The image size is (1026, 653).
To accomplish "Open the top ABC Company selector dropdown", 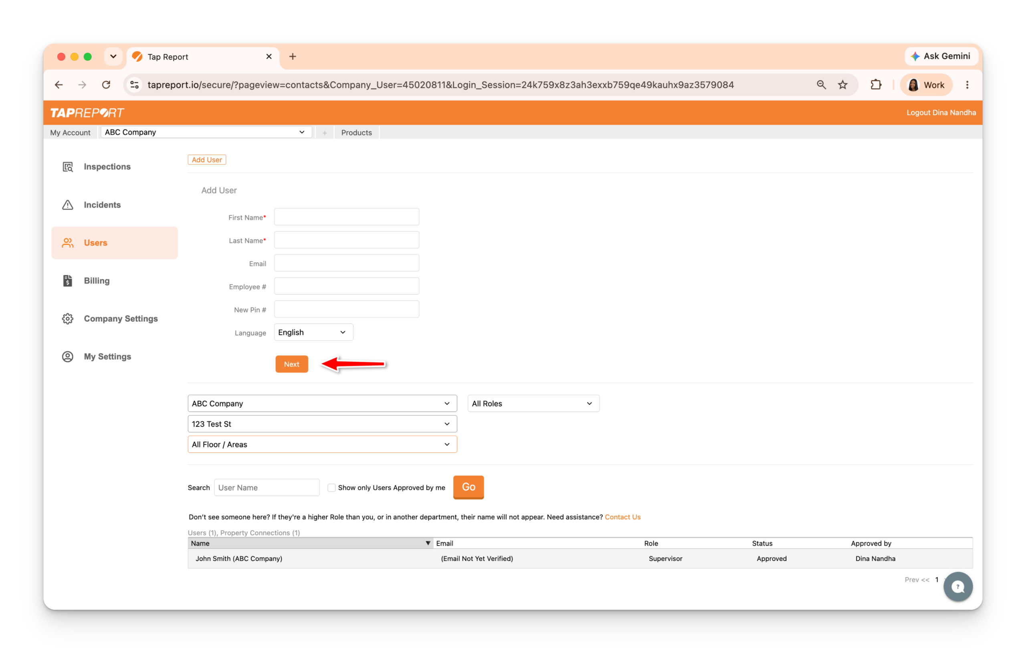I will tap(206, 133).
